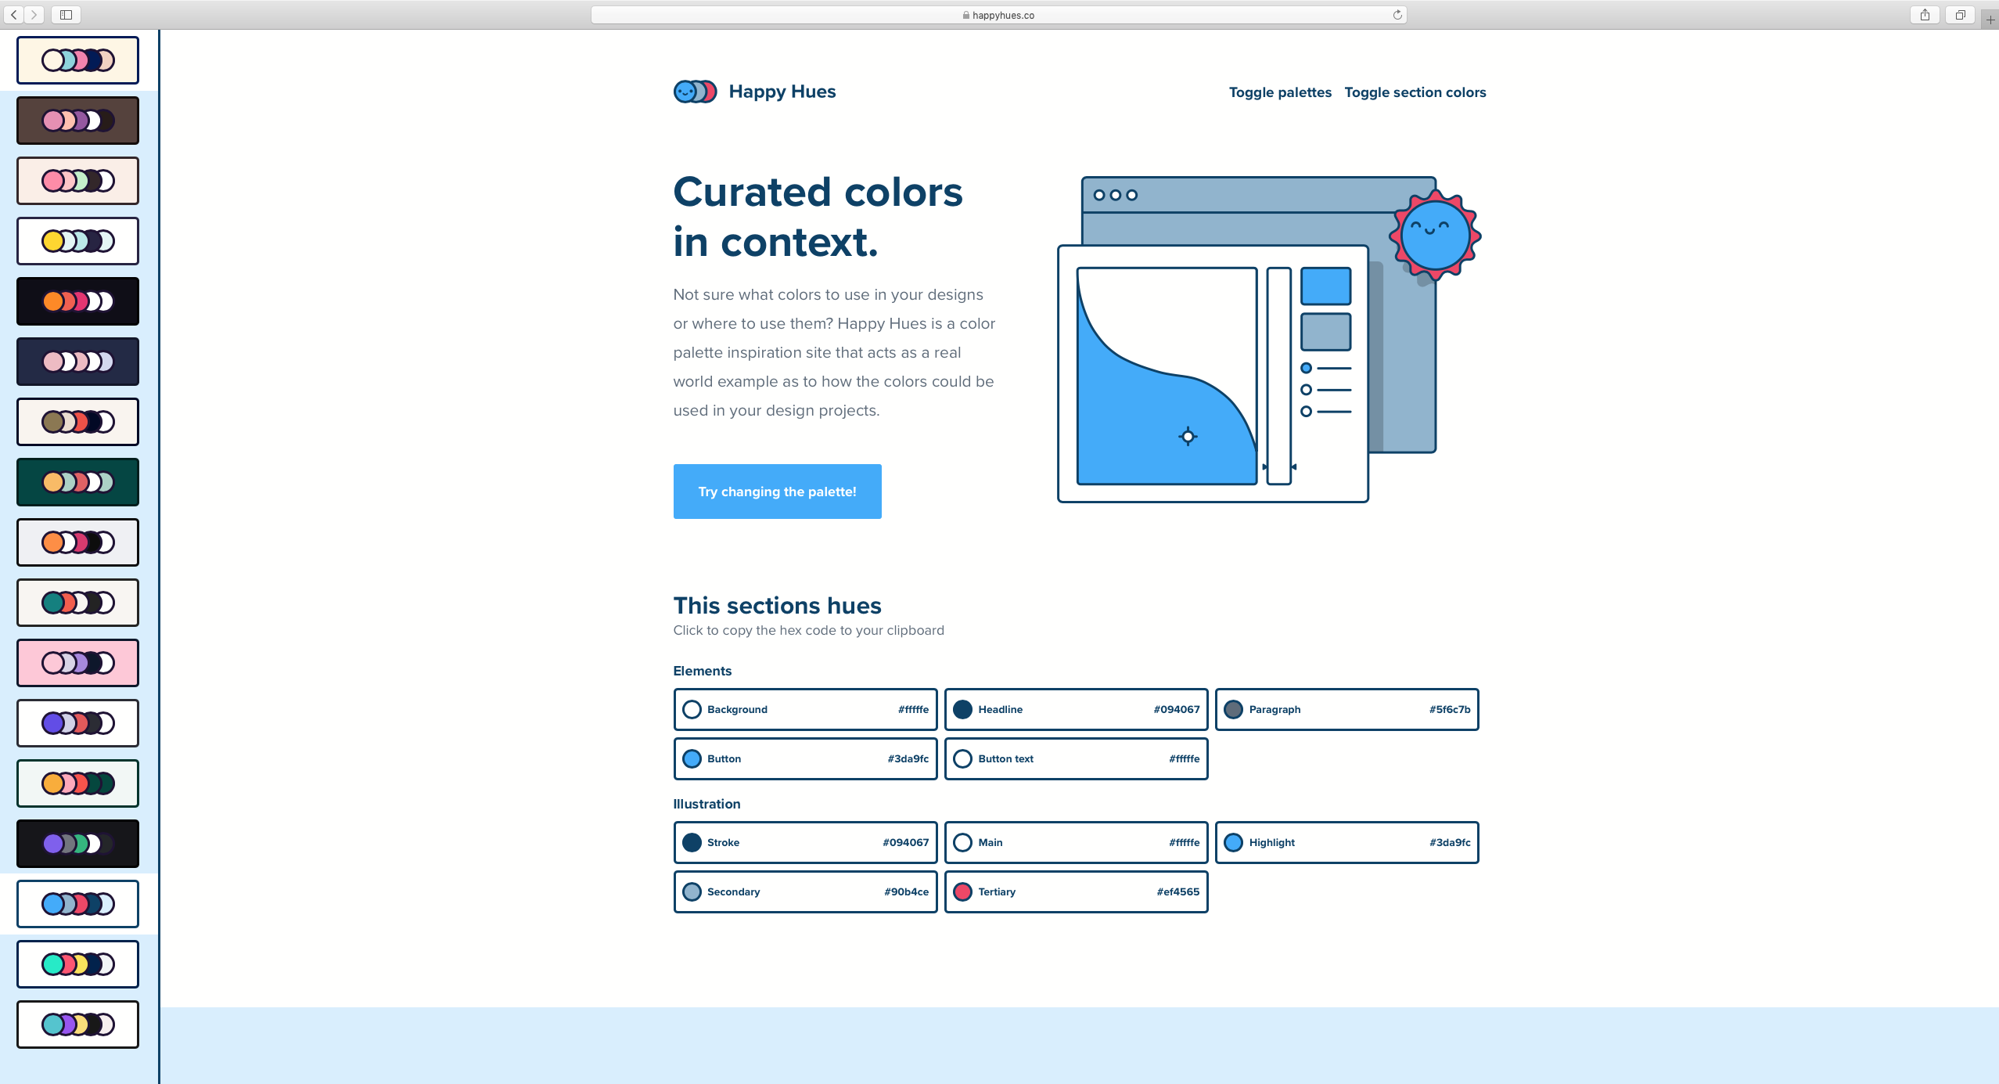The image size is (1999, 1084).
Task: Click the browser back arrow
Action: tap(13, 14)
